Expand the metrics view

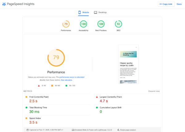point(154,91)
